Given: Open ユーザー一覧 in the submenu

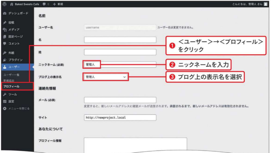Looking at the screenshot, I should pos(11,75).
